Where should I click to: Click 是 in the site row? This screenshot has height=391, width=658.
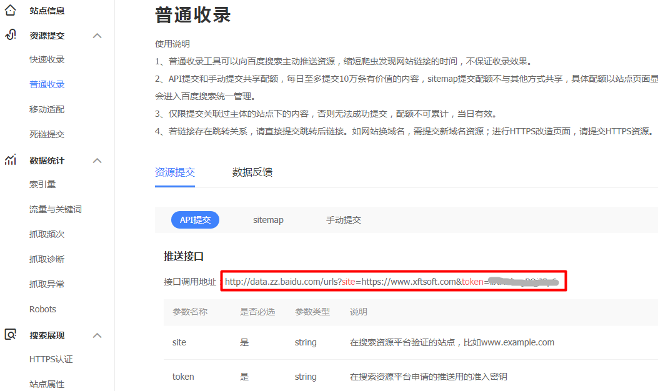[x=244, y=342]
